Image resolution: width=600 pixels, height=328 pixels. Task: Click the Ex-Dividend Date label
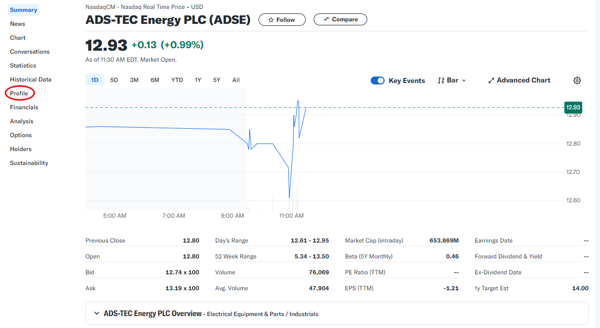[x=498, y=272]
